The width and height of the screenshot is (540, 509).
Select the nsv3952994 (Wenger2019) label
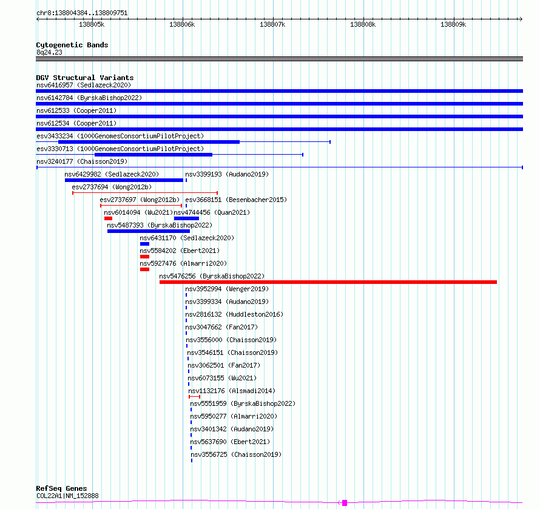point(227,289)
